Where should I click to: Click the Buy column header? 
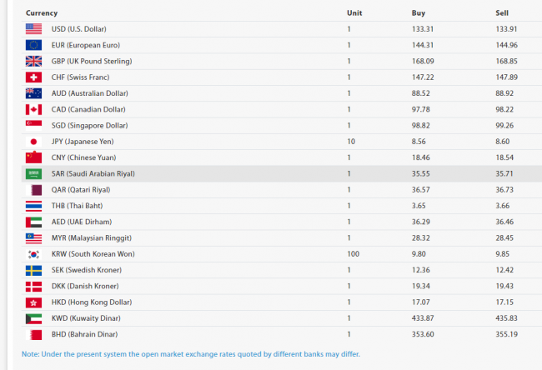[x=419, y=13]
